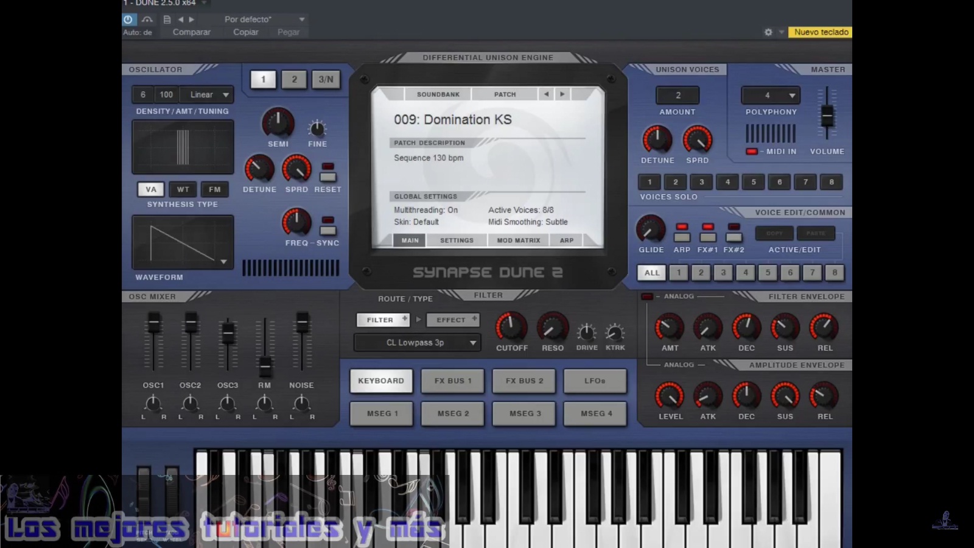
Task: Click the filter RESO knob
Action: pos(553,327)
